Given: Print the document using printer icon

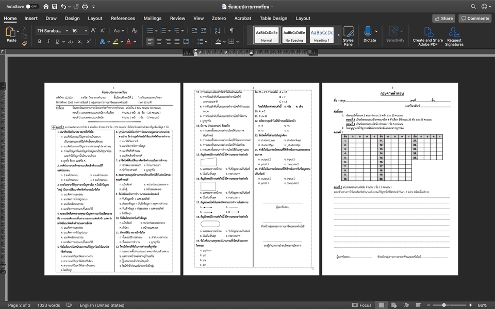Looking at the screenshot, I should click(x=85, y=6).
